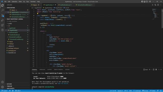Open the editor More Actions ellipsis
163x92 pixels.
point(161,5)
